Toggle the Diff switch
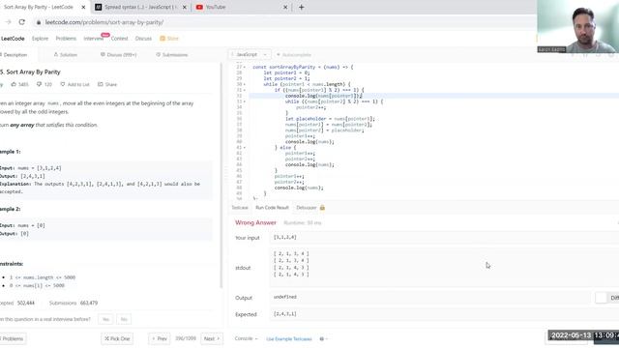The width and height of the screenshot is (619, 348). [602, 298]
